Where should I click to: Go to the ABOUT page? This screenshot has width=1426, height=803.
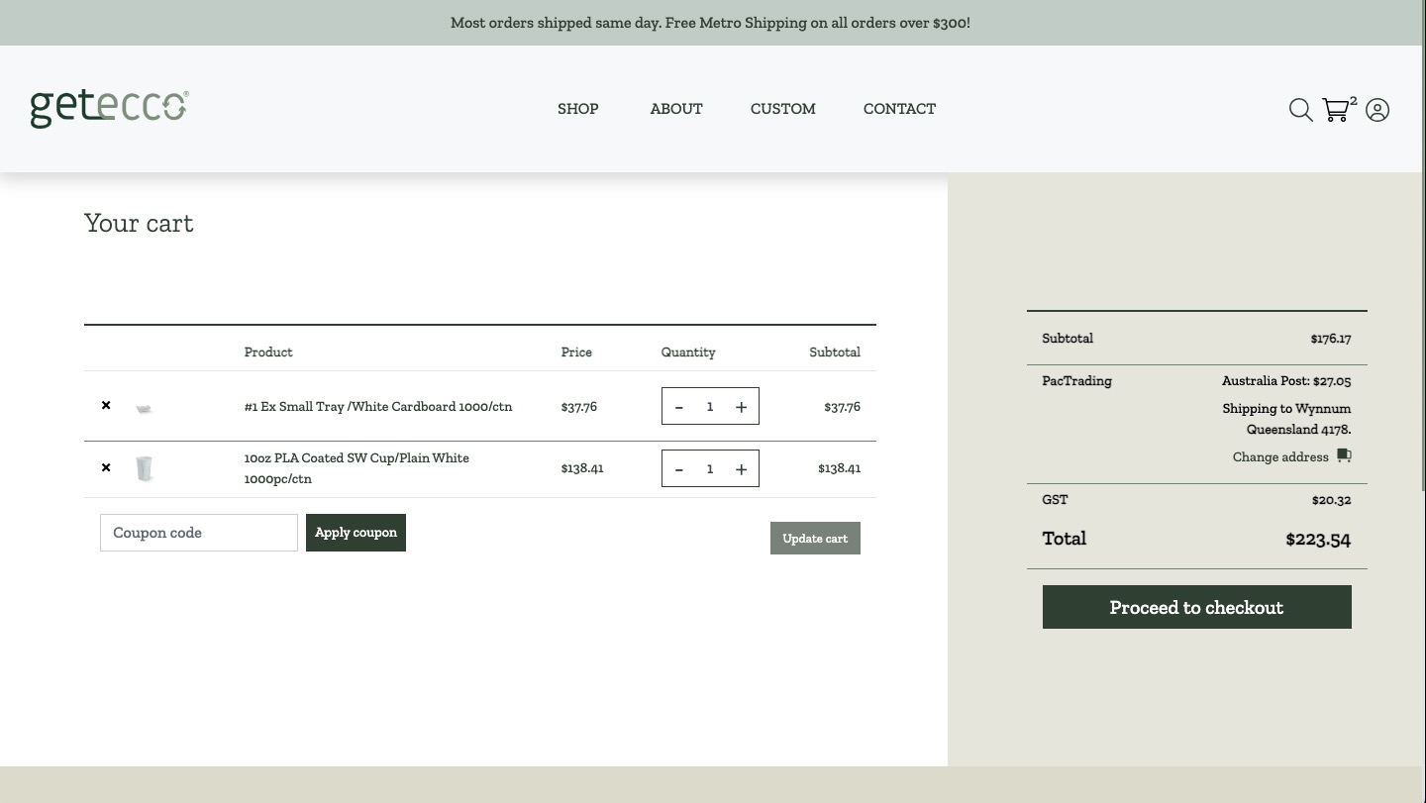pyautogui.click(x=676, y=109)
